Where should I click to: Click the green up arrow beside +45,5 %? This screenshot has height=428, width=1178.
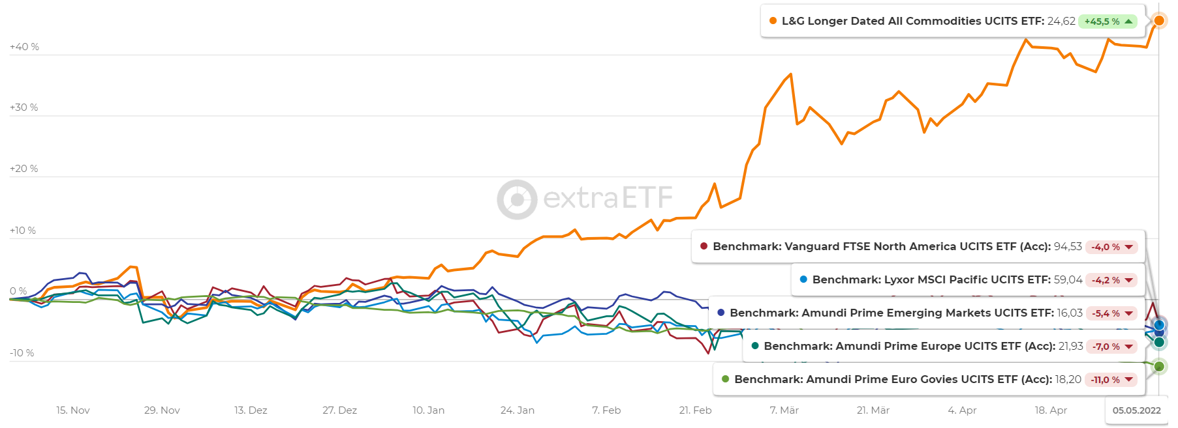point(1128,21)
